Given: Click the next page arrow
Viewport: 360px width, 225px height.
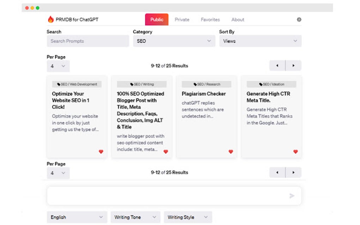Looking at the screenshot, I should [294, 65].
